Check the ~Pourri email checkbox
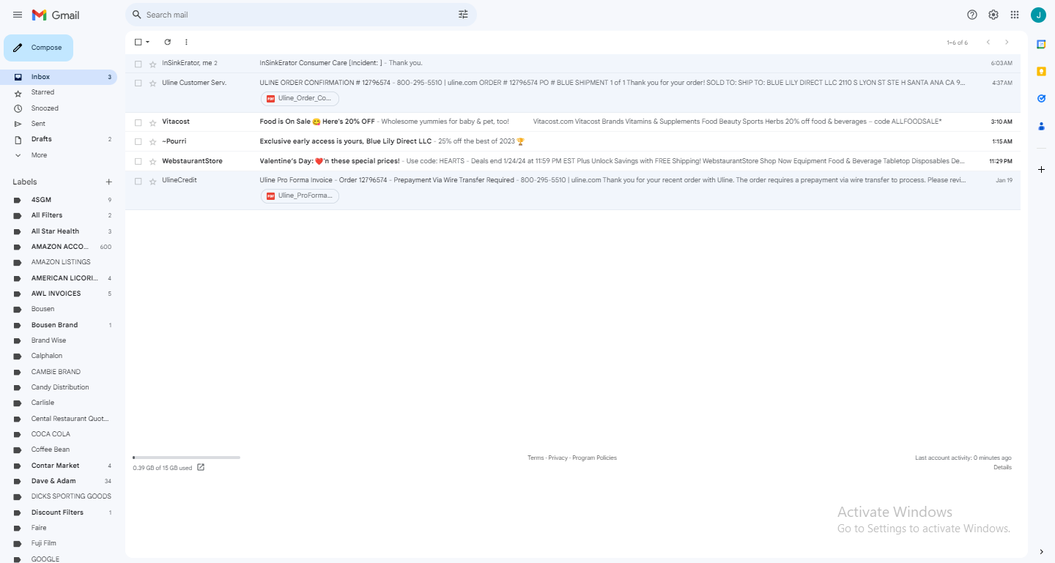Screen dimensions: 1055x563 [x=138, y=141]
